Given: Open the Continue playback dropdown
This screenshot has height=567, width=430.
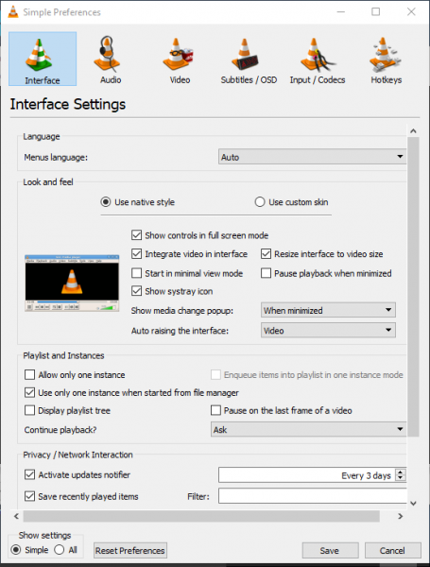Looking at the screenshot, I should (308, 430).
